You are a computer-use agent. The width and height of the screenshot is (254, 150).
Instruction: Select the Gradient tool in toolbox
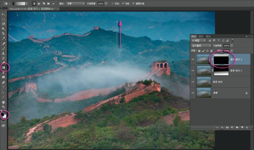coord(4,67)
